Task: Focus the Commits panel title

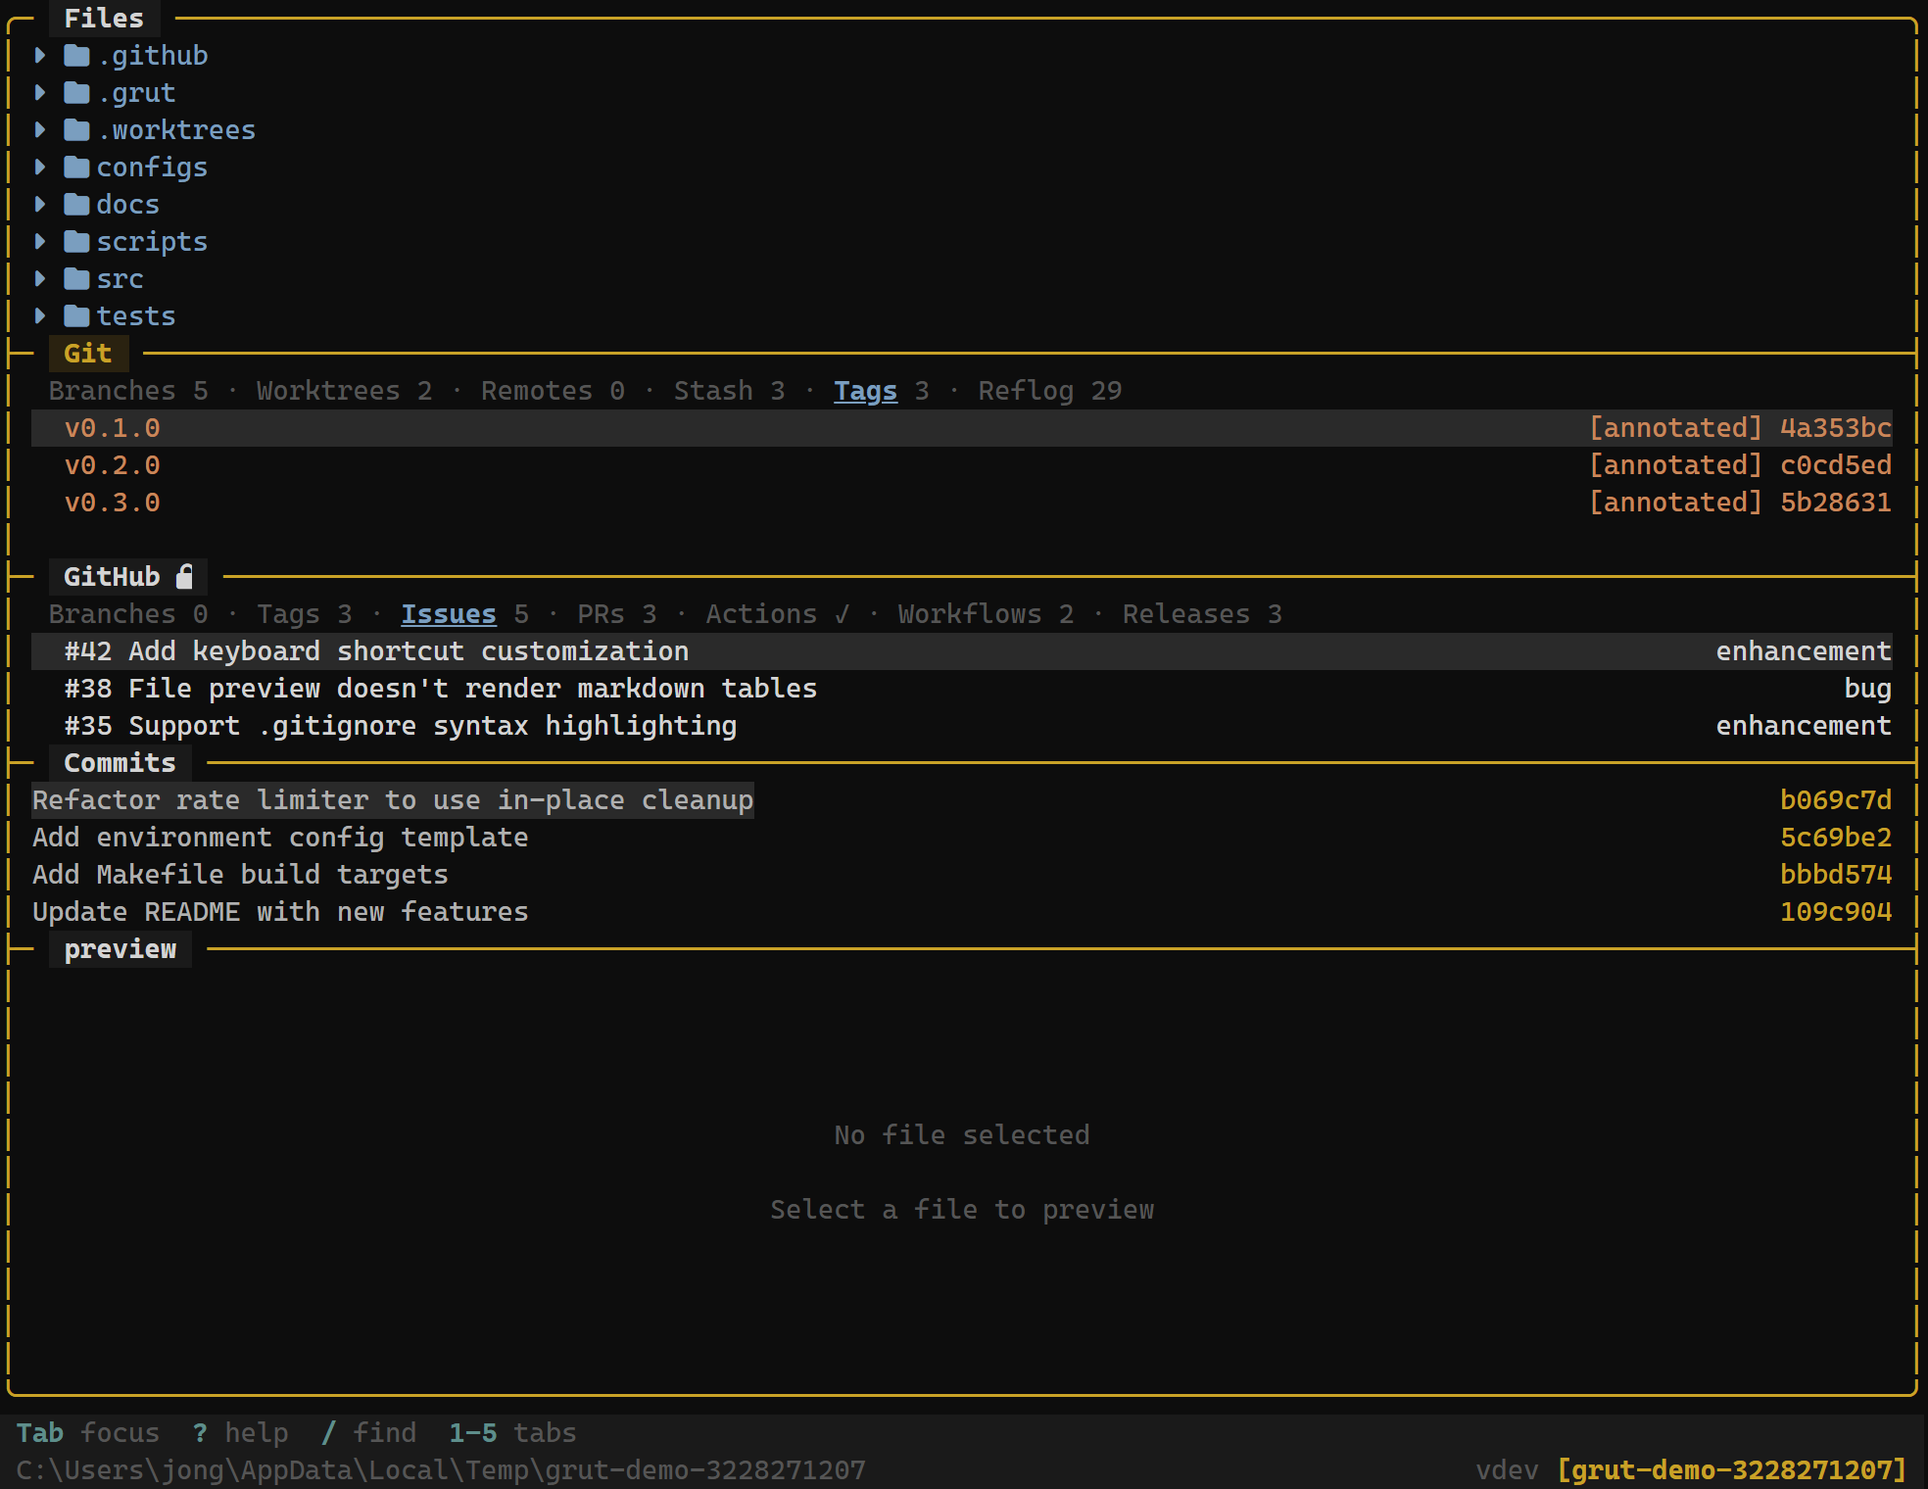Action: pos(120,763)
